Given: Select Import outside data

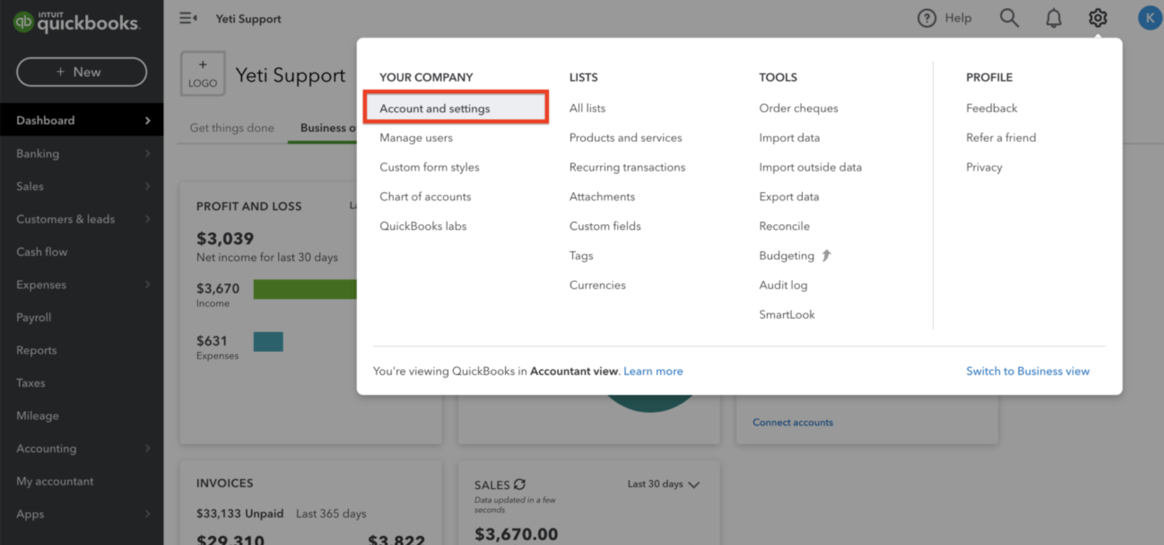Looking at the screenshot, I should click(x=810, y=167).
